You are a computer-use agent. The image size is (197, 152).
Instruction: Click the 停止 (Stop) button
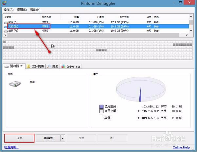[x=112, y=138]
